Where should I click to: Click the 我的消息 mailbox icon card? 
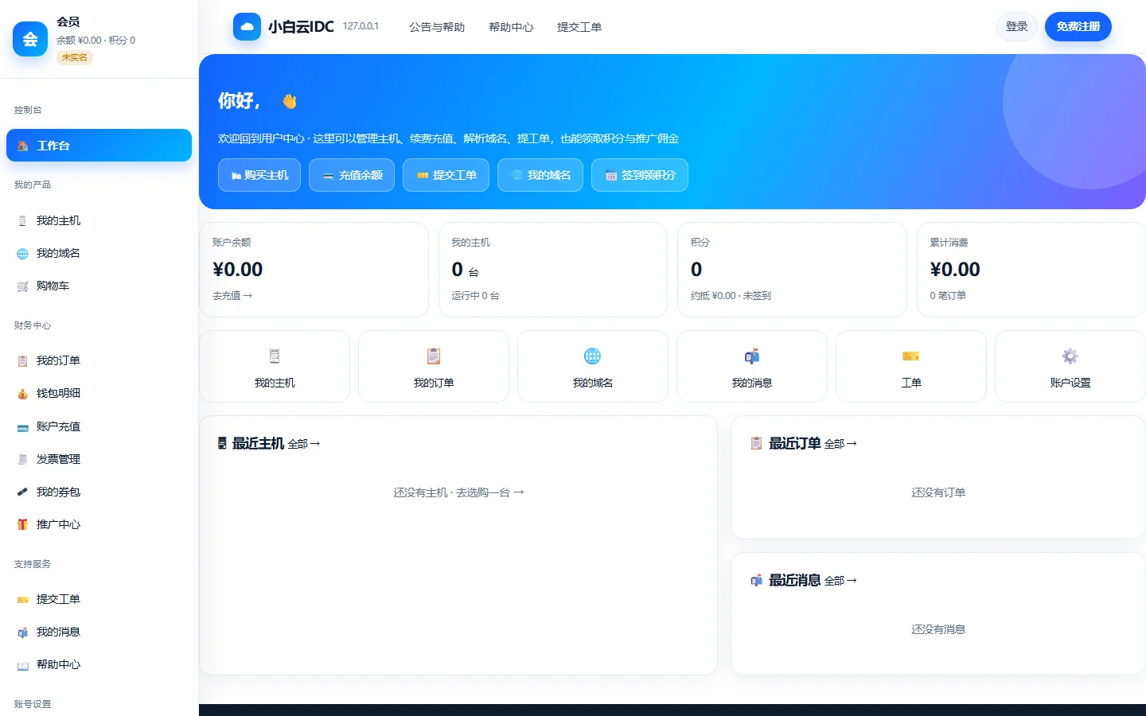click(752, 366)
